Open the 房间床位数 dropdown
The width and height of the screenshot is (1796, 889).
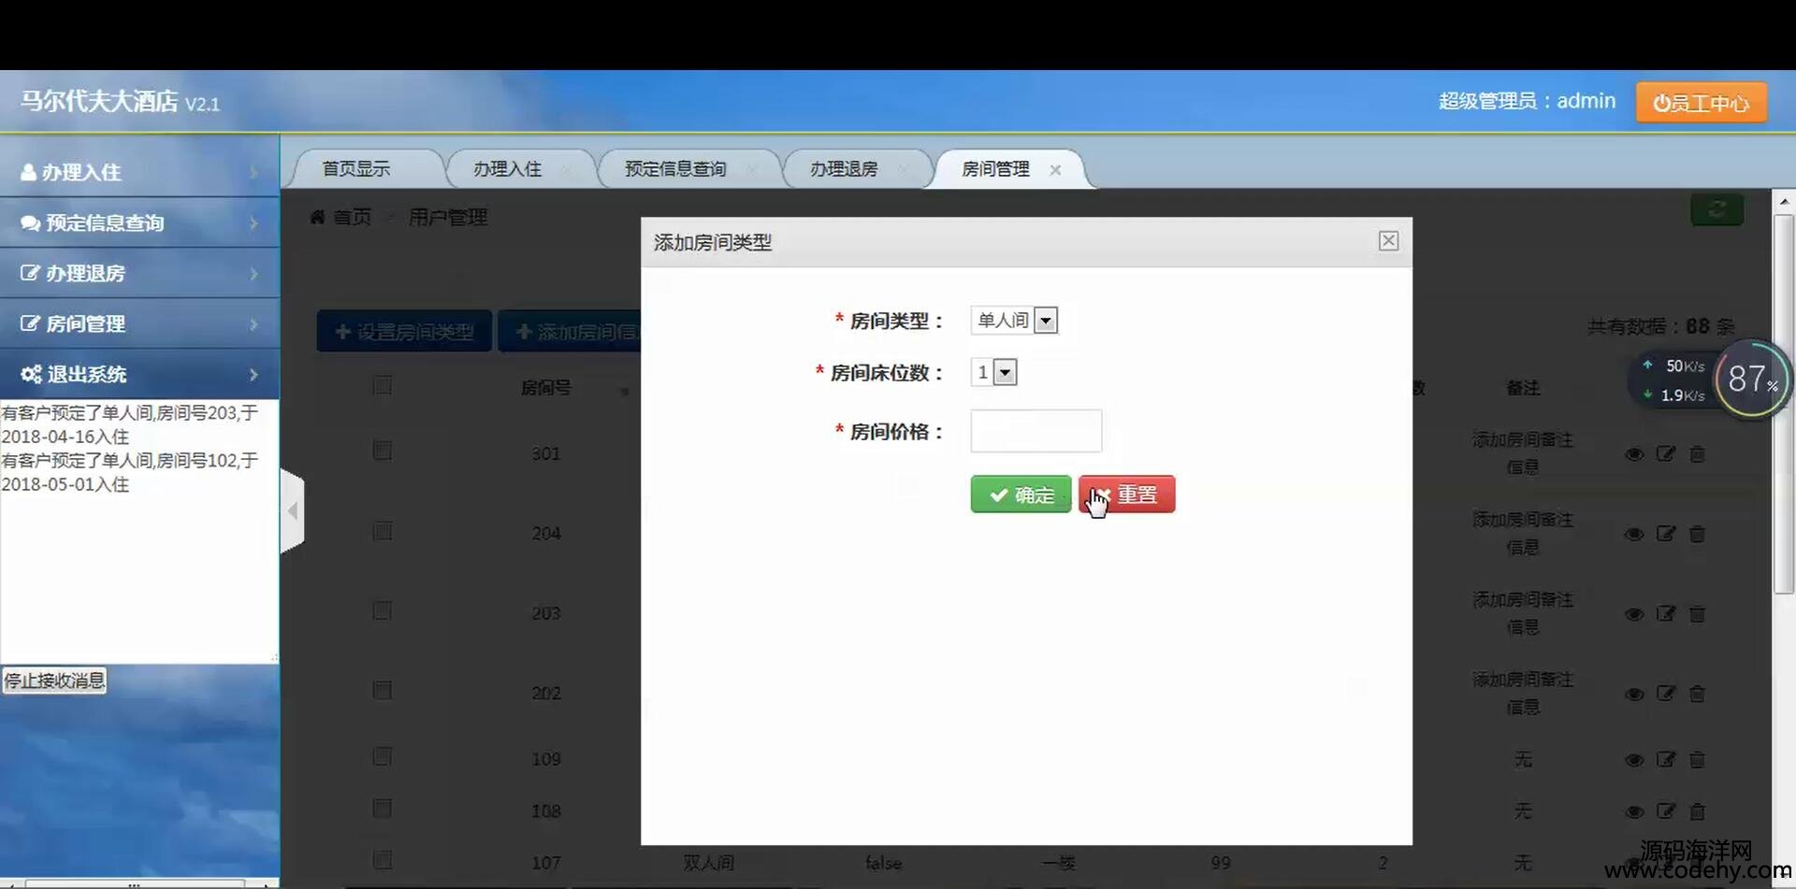pos(994,373)
